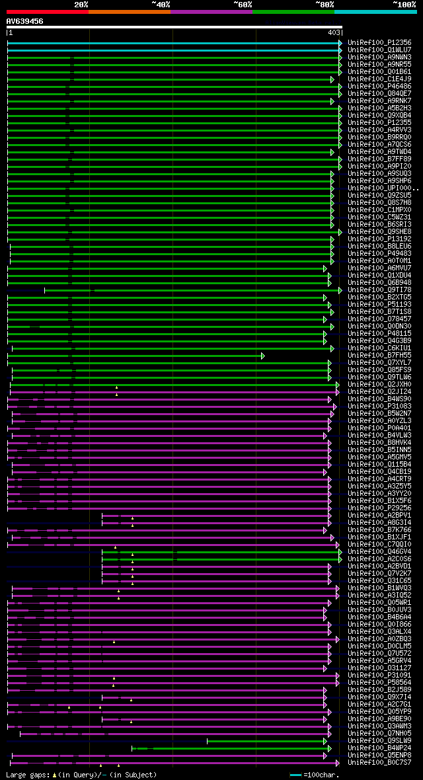
Task: Open hit UniRef100_C6KIU1
Action: coord(379,348)
